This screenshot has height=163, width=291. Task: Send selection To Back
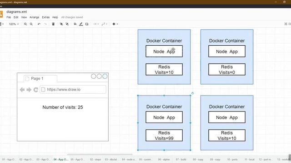point(67,24)
